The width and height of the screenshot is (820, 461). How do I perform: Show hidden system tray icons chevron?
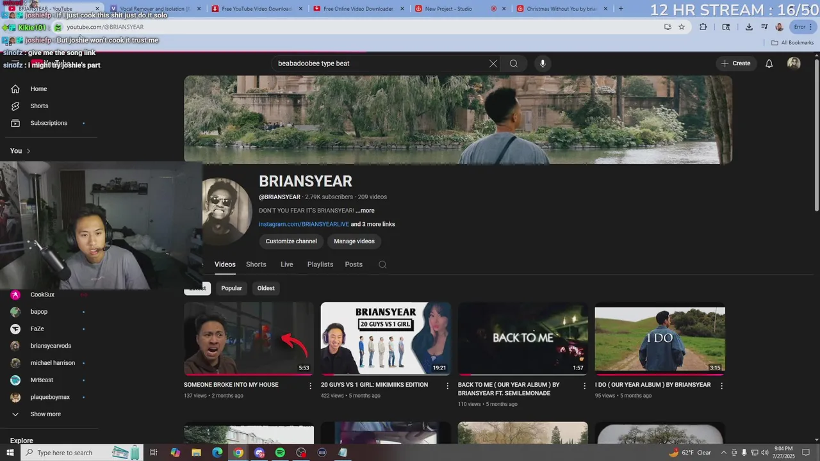click(x=723, y=453)
